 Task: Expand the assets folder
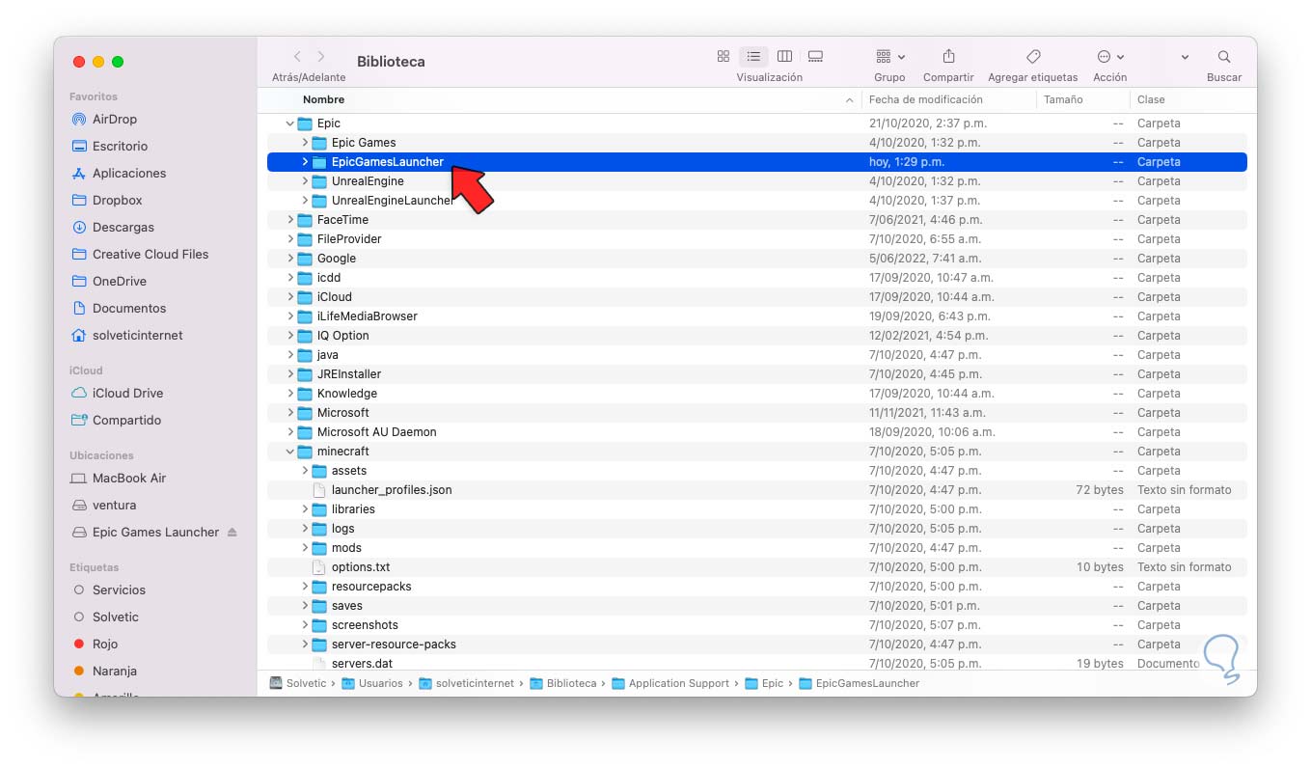point(305,471)
